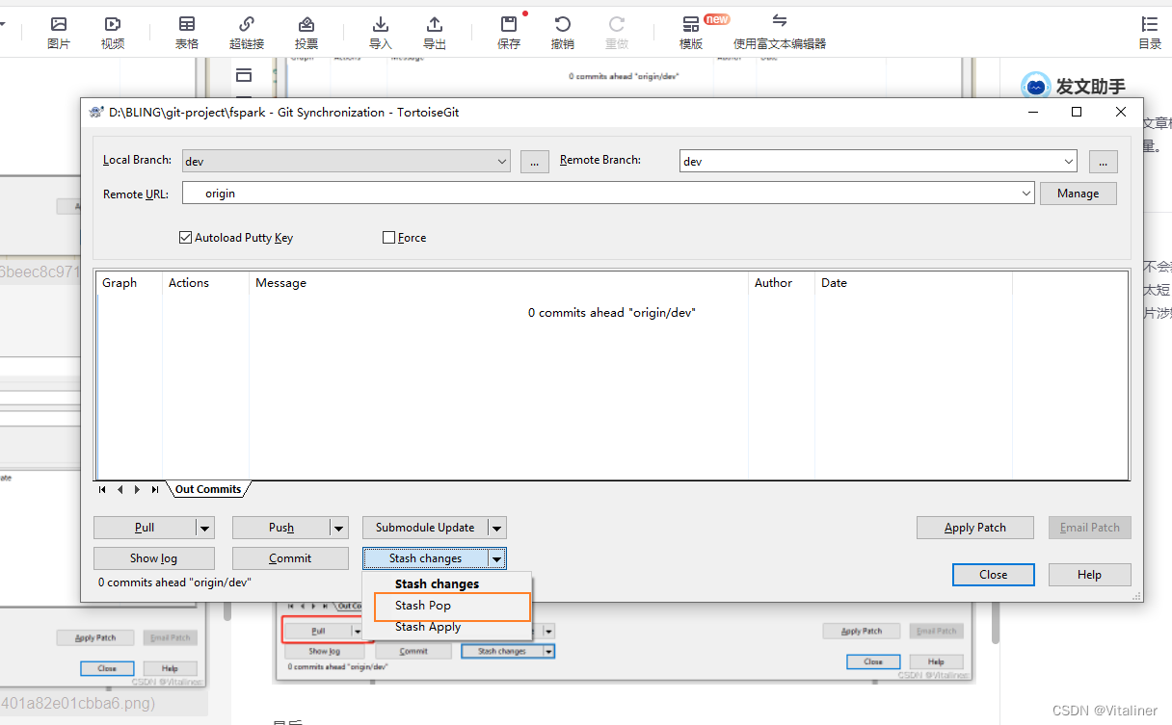Enable the Force push checkbox
The image size is (1172, 725).
(x=388, y=237)
